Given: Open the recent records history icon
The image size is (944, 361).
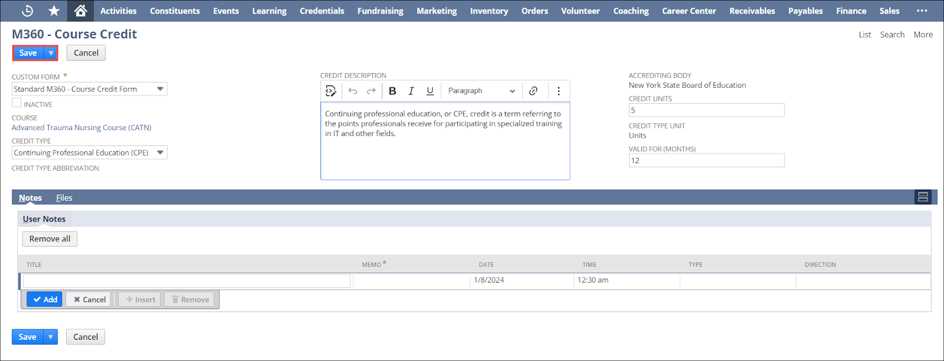Looking at the screenshot, I should coord(27,11).
